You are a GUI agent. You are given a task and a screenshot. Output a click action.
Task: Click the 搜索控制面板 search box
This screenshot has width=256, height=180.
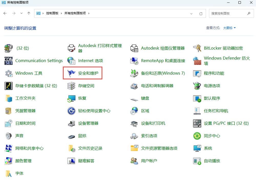pos(231,13)
